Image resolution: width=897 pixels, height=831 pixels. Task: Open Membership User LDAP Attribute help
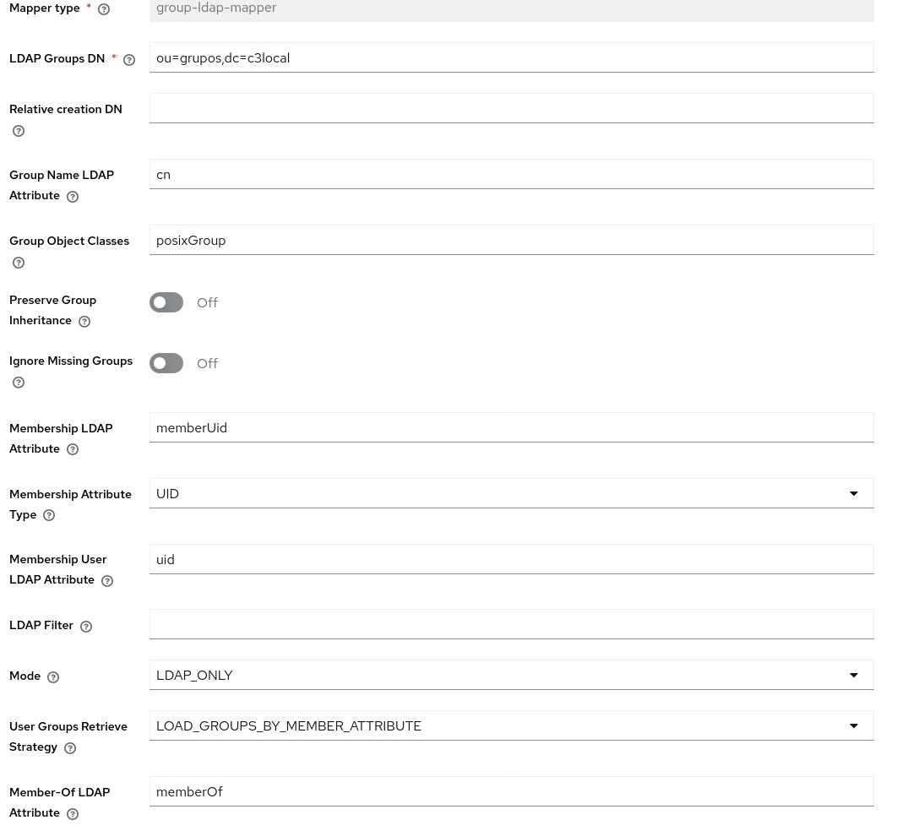106,581
